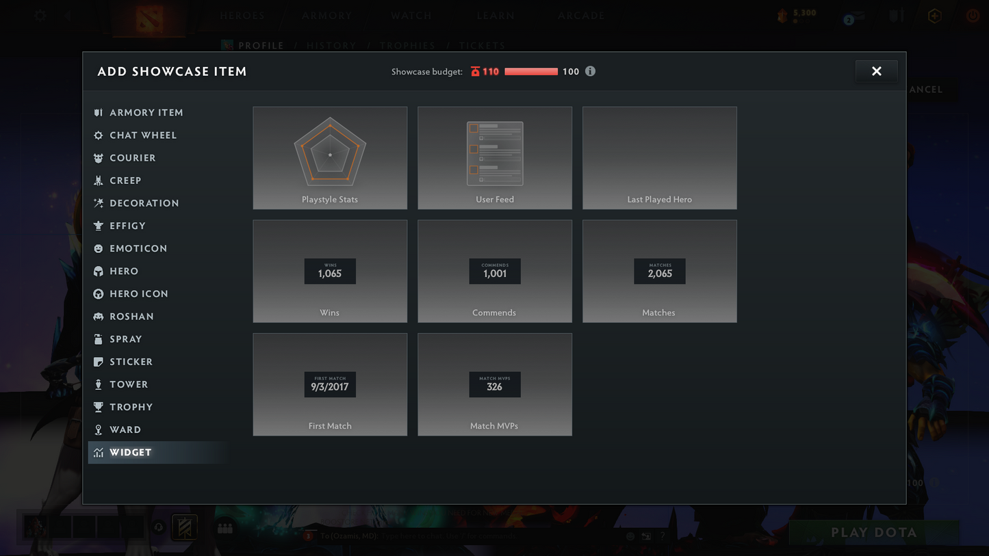Click the Spray category label

coord(126,339)
